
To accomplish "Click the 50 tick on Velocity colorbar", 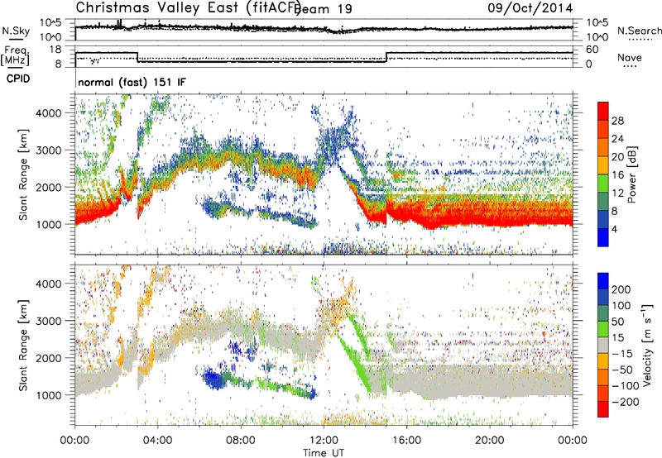I will 617,322.
